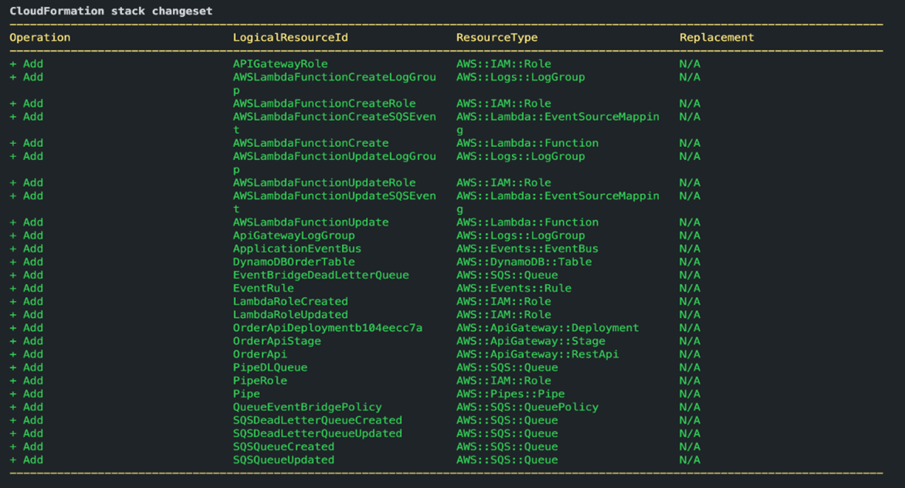Viewport: 905px width, 488px height.
Task: Click AWSLambdaFunctionCreateLogGroup resource ID
Action: (334, 84)
